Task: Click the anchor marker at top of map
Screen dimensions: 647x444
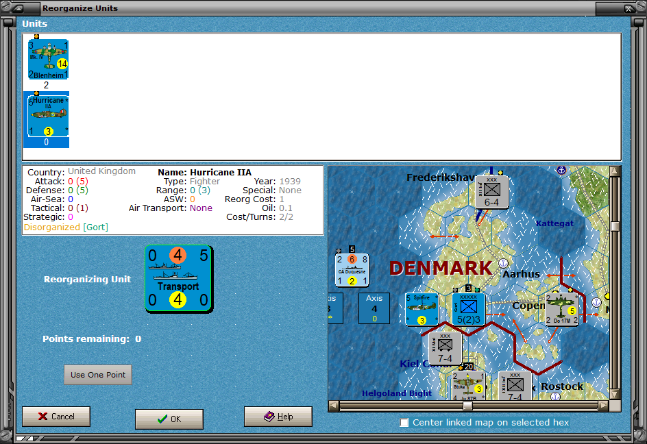Action: coord(561,170)
